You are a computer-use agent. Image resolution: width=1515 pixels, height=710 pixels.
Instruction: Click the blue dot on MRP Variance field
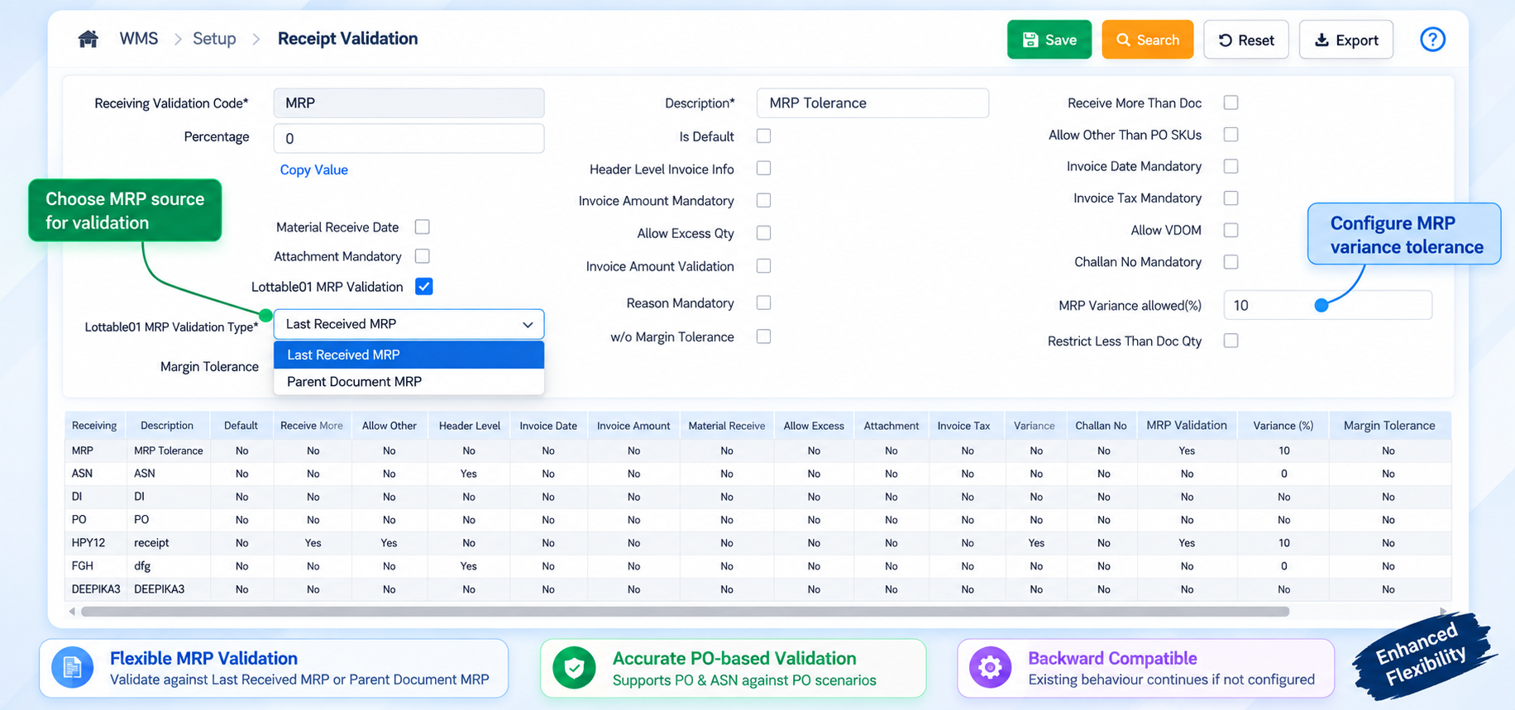1321,306
